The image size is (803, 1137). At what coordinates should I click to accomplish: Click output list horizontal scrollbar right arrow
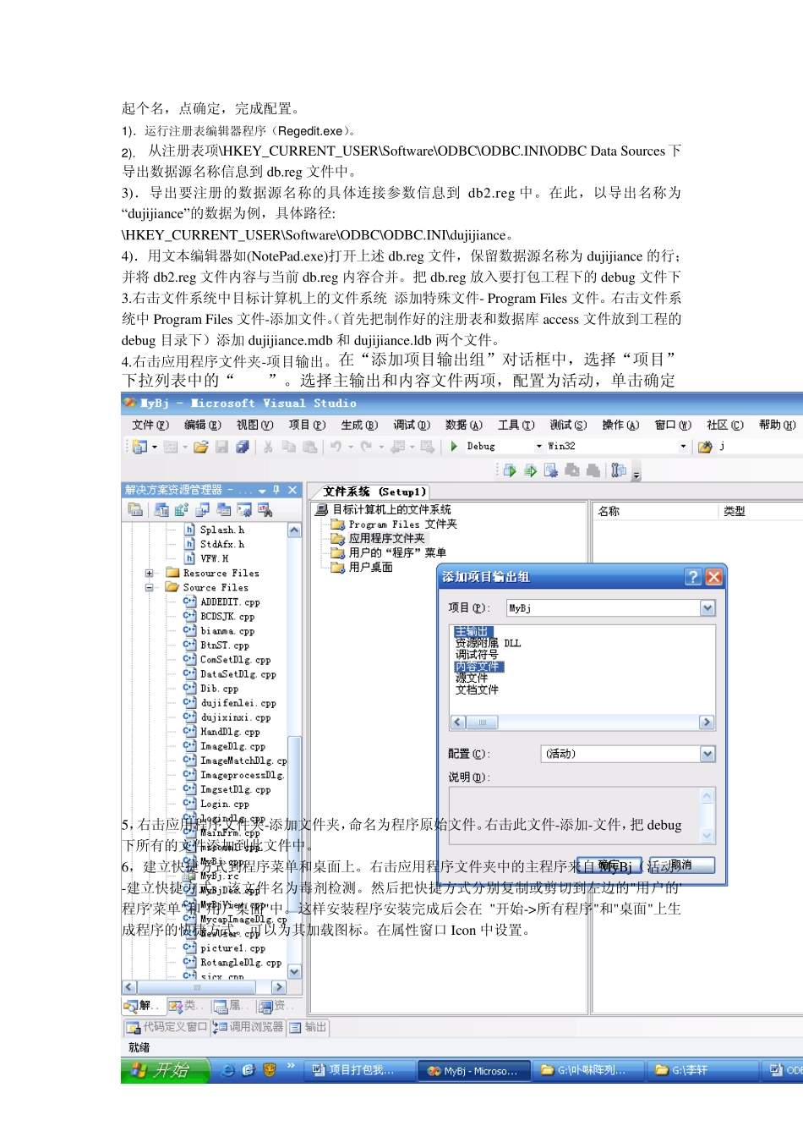coord(707,722)
